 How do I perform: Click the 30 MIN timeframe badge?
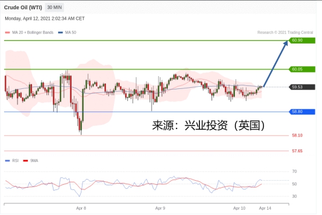point(55,8)
